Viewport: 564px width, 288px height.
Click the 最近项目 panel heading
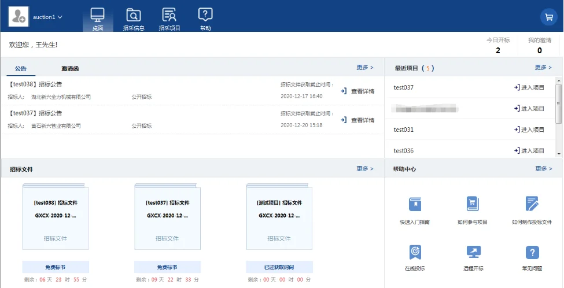pyautogui.click(x=407, y=68)
